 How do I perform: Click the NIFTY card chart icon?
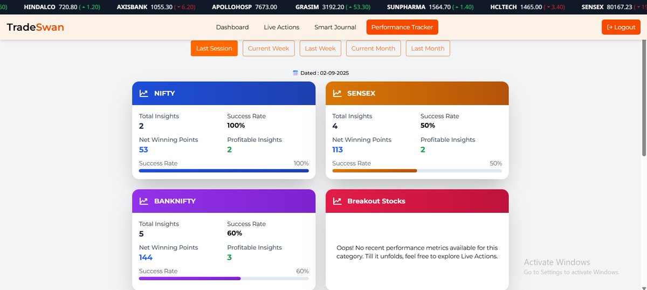[143, 93]
